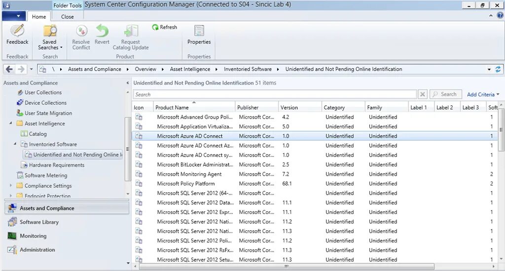The image size is (505, 271).
Task: Sort by Publisher column header
Action: click(256, 107)
